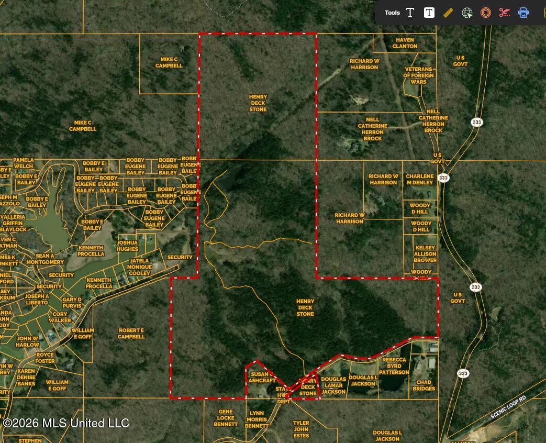
Task: Click the CHAD BRIDGES parcel label
Action: point(424,385)
